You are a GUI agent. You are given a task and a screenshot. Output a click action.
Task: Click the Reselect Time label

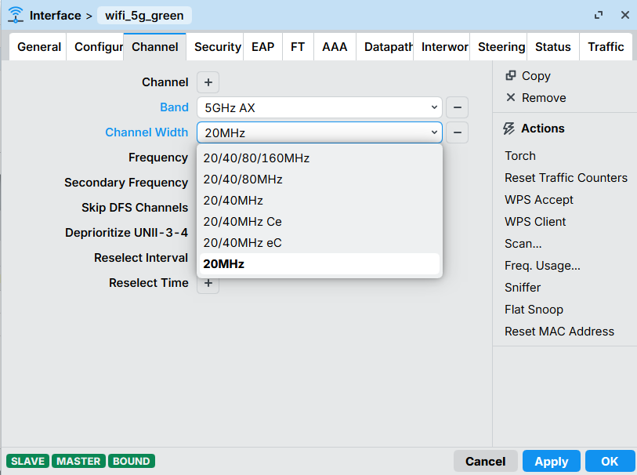pyautogui.click(x=149, y=283)
